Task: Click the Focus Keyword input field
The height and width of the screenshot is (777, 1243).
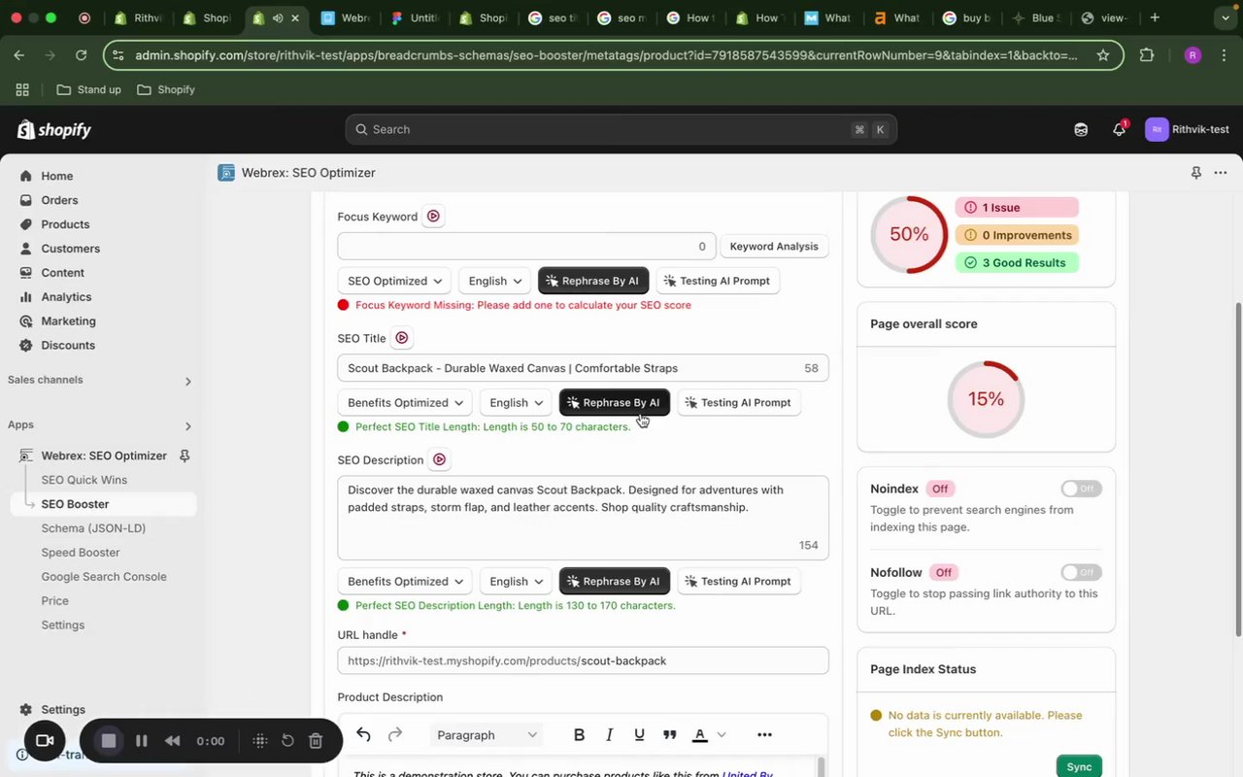Action: pos(526,247)
